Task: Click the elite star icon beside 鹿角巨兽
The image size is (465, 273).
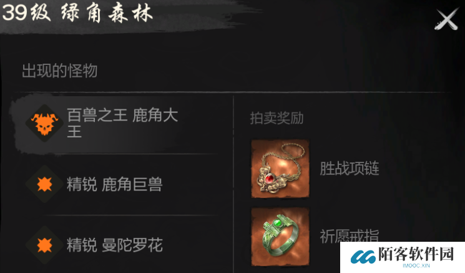Action: pos(45,184)
